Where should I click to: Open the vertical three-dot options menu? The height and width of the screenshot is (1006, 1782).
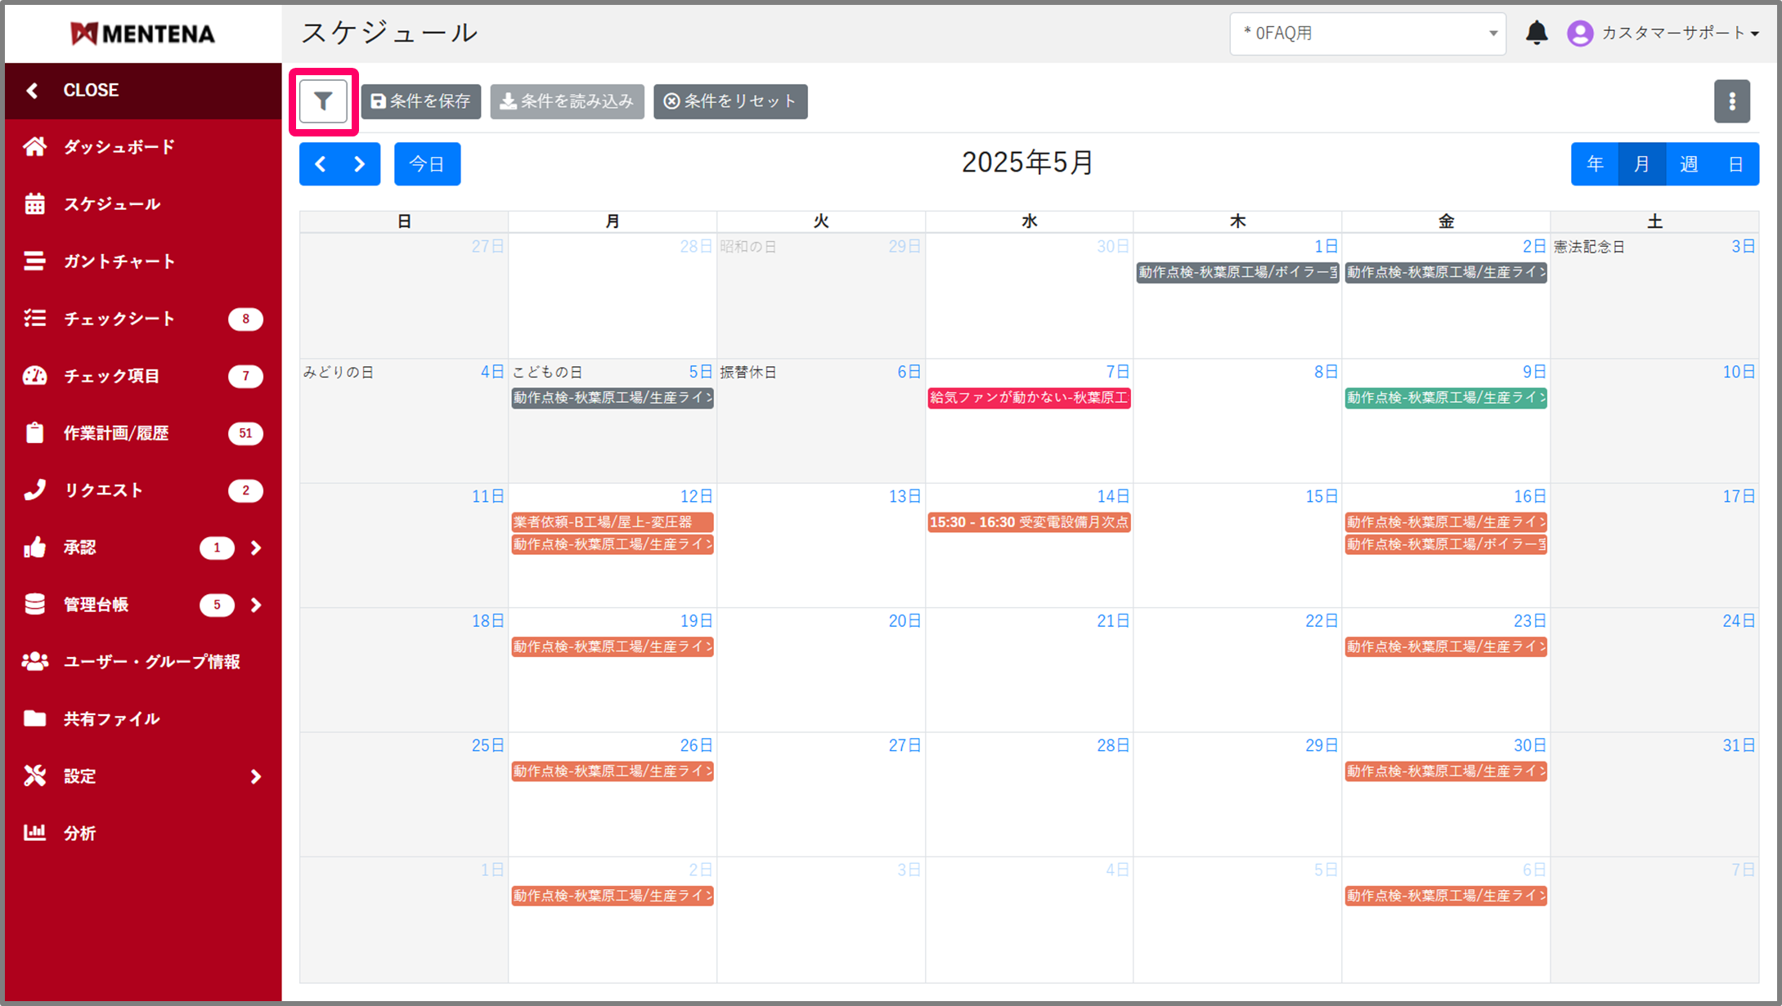click(x=1731, y=101)
